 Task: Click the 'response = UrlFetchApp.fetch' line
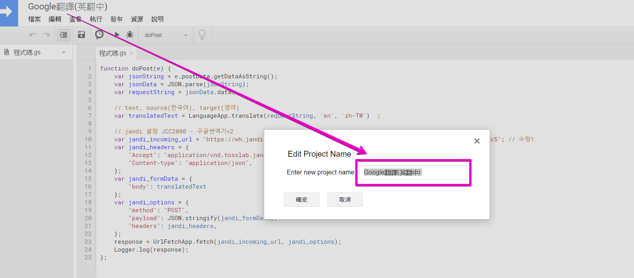(227, 242)
